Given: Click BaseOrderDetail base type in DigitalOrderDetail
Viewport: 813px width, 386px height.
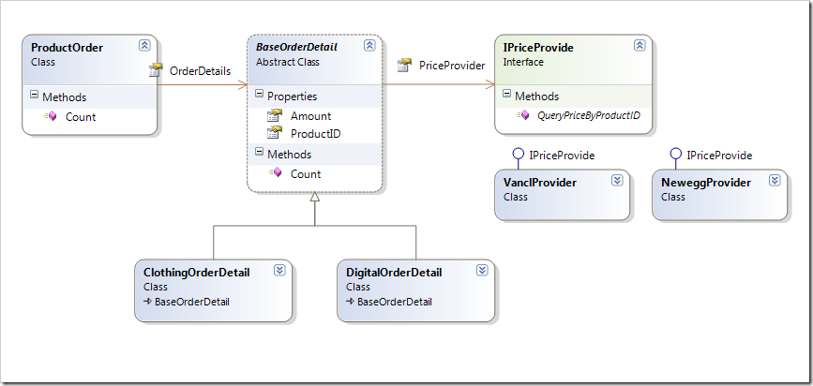Looking at the screenshot, I should click(x=394, y=302).
